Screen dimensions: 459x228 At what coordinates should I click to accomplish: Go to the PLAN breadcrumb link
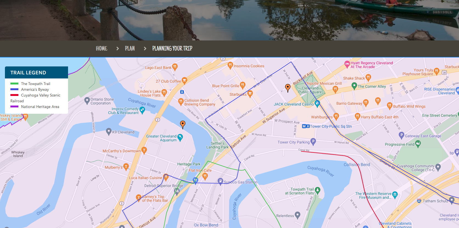(x=130, y=48)
